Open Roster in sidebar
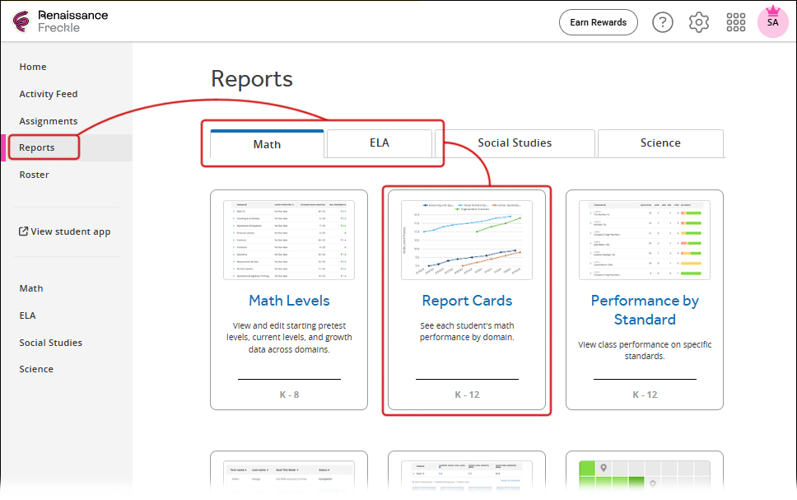 coord(34,175)
